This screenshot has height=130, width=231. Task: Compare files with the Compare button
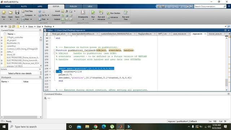coord(29,15)
